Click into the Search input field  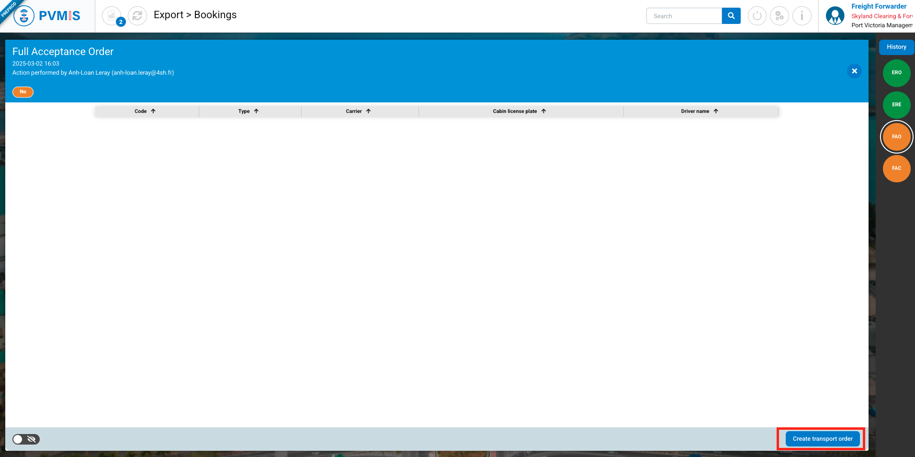(684, 16)
